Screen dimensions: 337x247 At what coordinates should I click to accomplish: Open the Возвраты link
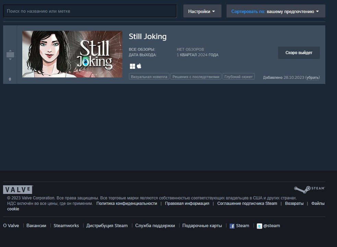294,203
